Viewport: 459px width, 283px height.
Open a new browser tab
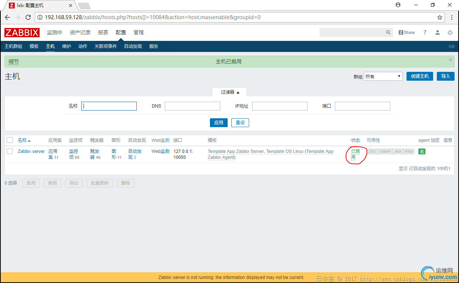coord(84,6)
